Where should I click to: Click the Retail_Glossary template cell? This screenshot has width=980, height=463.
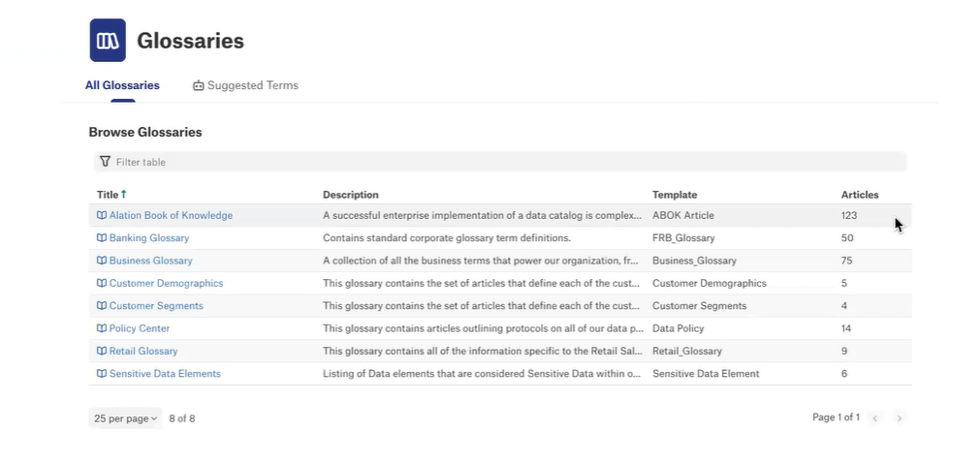point(687,351)
